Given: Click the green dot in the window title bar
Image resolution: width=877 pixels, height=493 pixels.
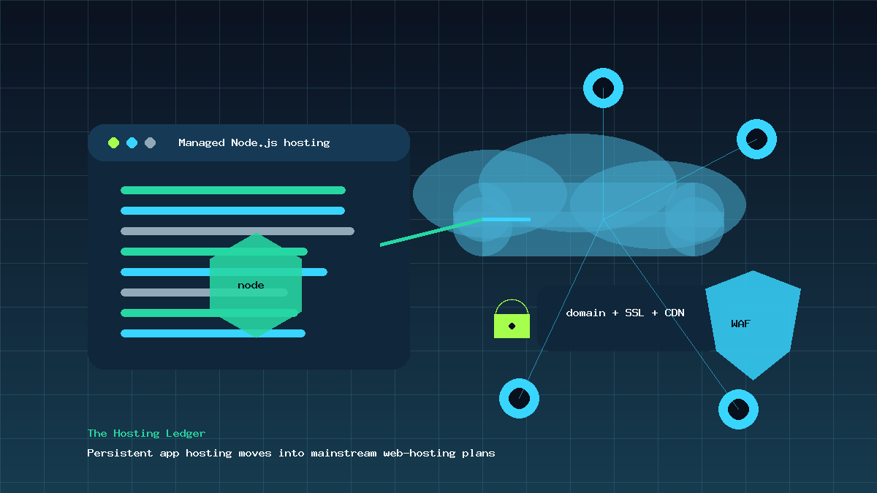Looking at the screenshot, I should [113, 142].
